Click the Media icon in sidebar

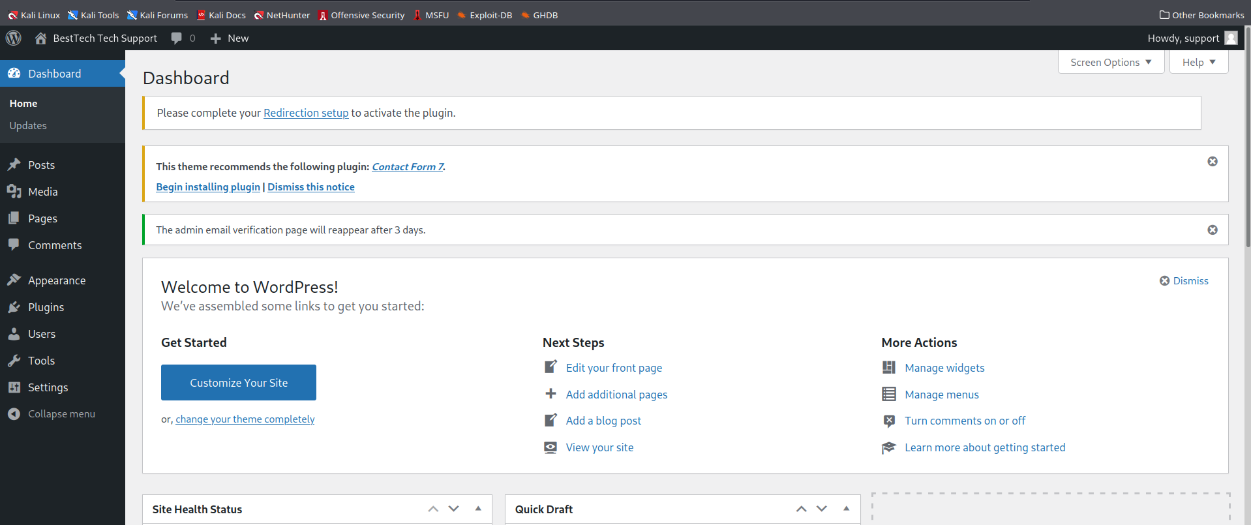coord(14,191)
